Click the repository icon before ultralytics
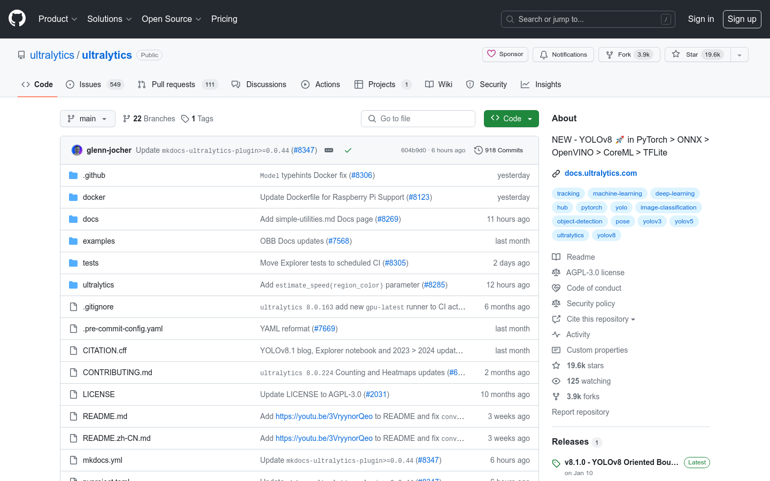Viewport: 770px width, 481px height. 21,55
